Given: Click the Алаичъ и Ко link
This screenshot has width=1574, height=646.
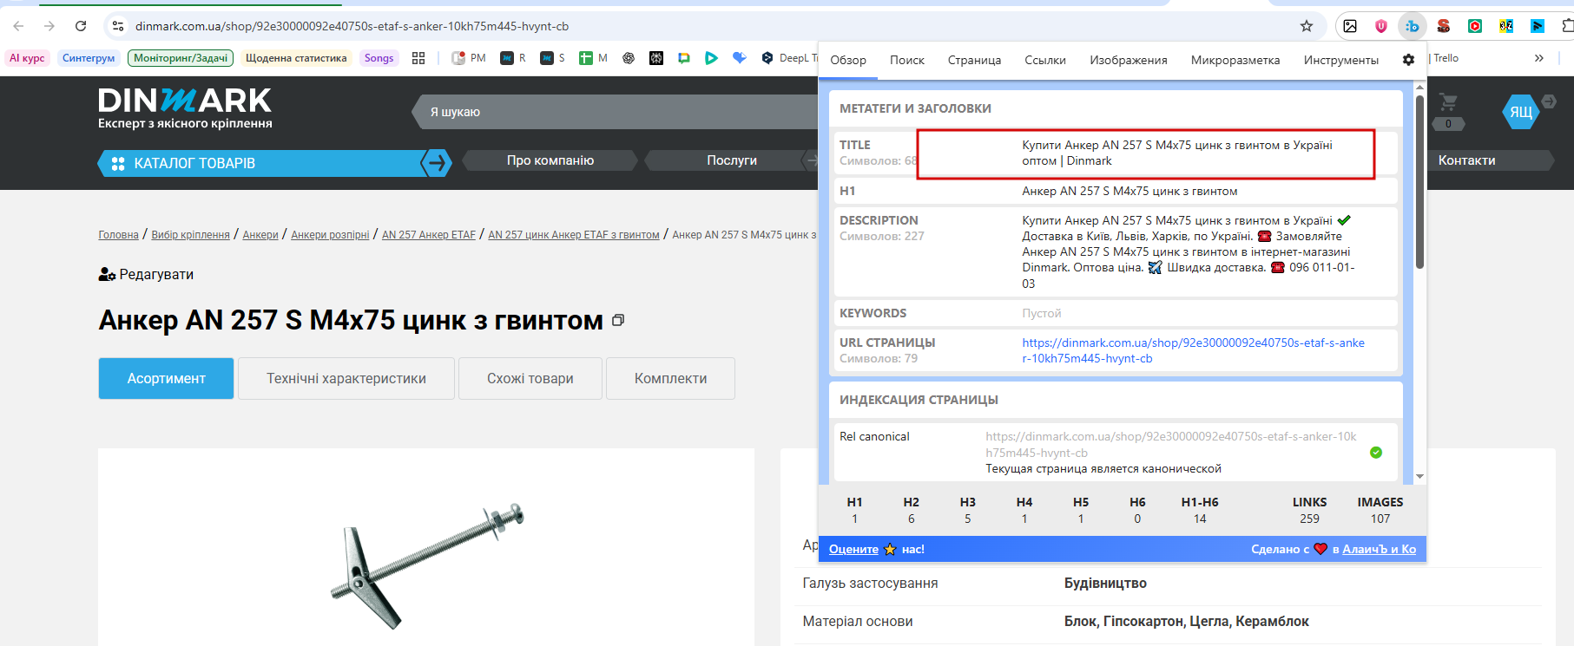Looking at the screenshot, I should point(1379,549).
